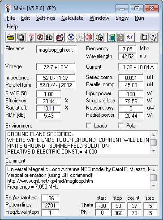Click the Freq/Eval steps field showing 1

pos(50,212)
